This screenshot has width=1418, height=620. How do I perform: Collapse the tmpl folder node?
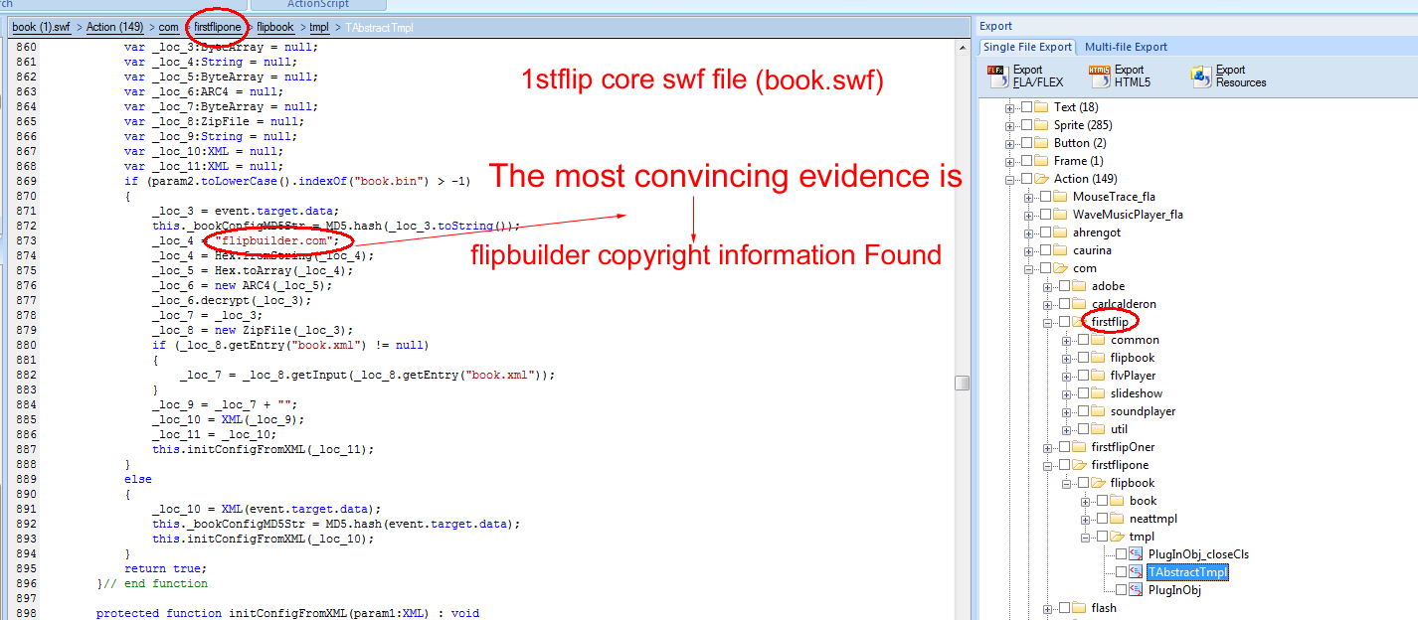coord(1086,537)
